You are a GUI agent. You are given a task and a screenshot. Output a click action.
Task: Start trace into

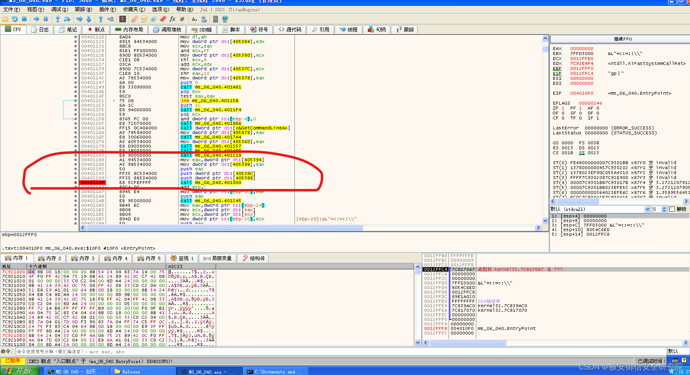click(x=79, y=19)
